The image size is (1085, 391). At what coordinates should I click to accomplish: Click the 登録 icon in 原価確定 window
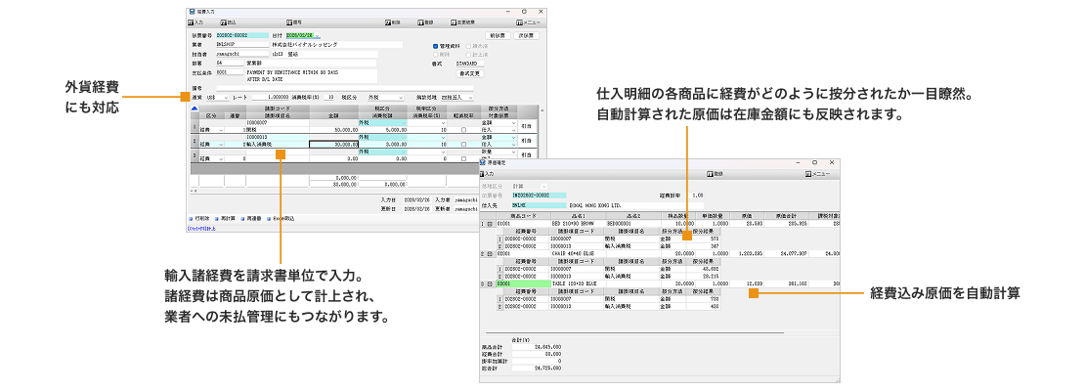click(713, 173)
